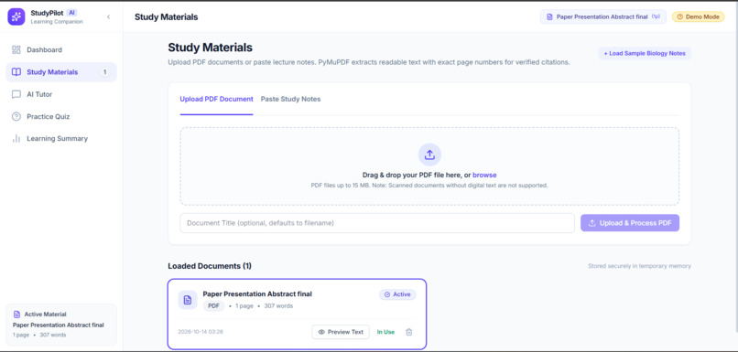Click the Practice Quiz question mark icon
738x352 pixels.
click(x=16, y=116)
